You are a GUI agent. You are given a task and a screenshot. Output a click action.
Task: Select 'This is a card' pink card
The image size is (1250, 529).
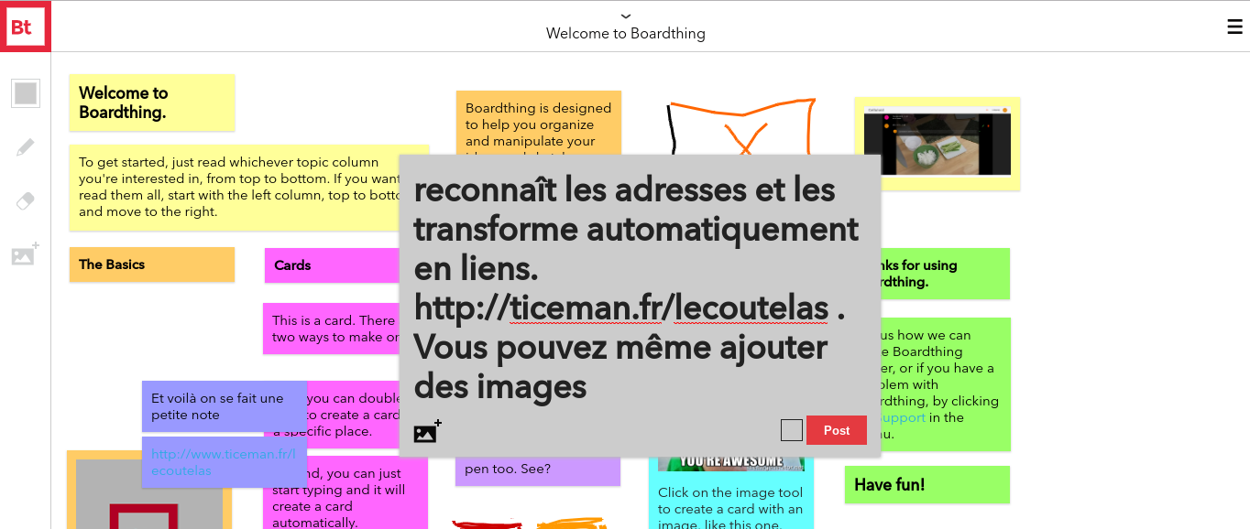click(332, 329)
